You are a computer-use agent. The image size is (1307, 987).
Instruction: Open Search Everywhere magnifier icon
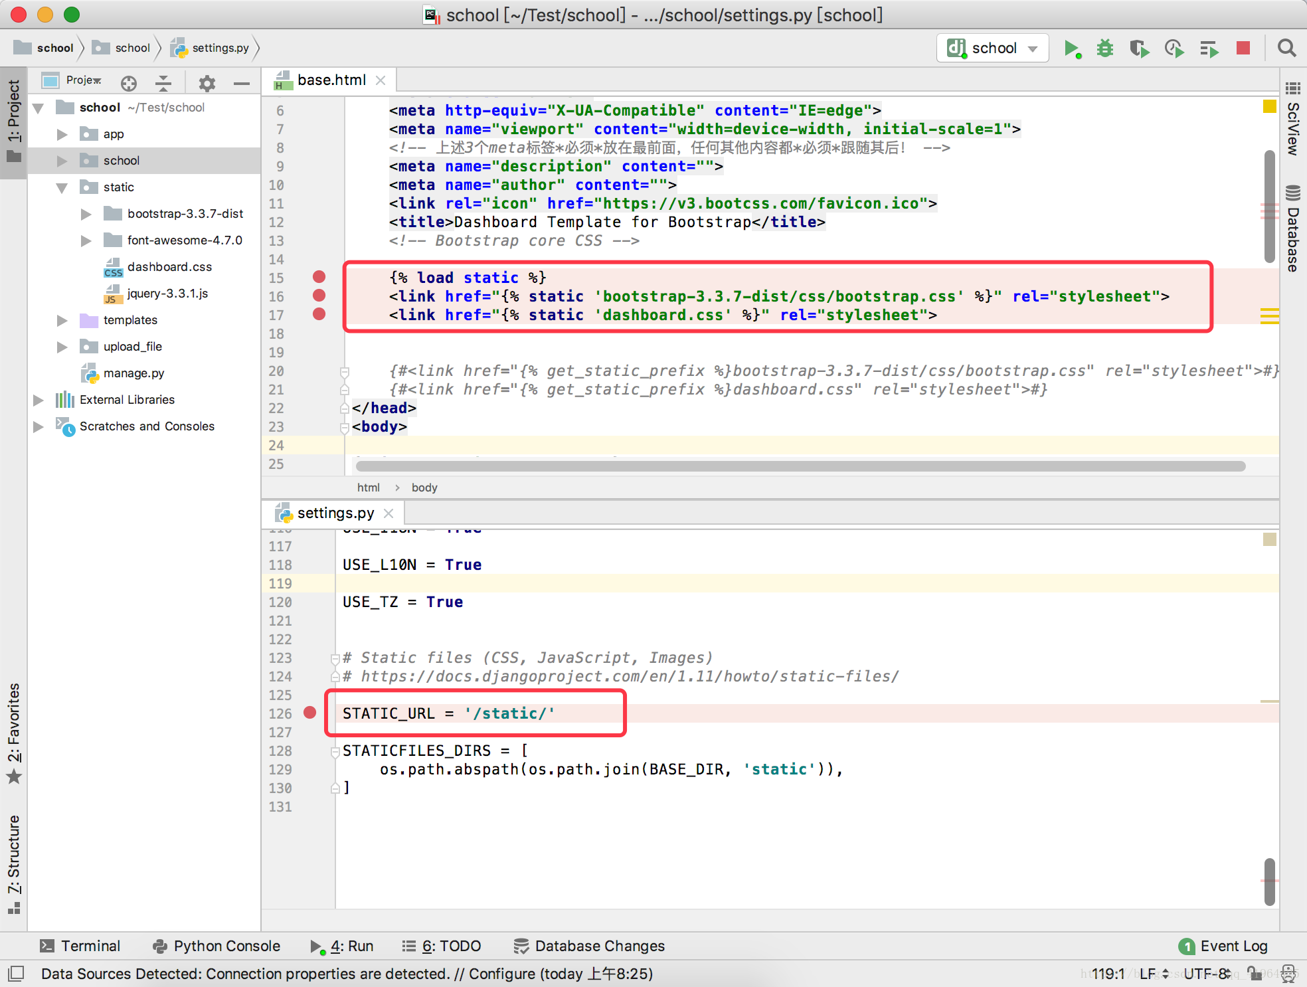click(x=1286, y=48)
